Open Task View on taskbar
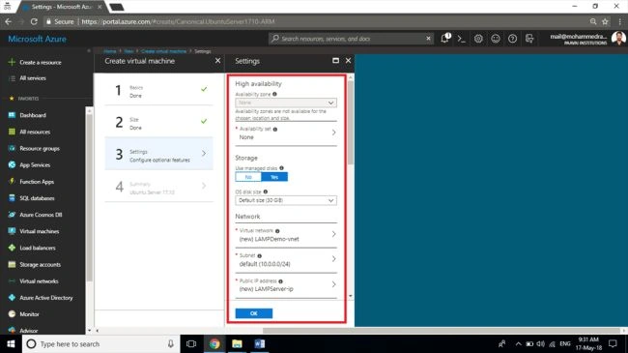The image size is (628, 353). pyautogui.click(x=191, y=343)
